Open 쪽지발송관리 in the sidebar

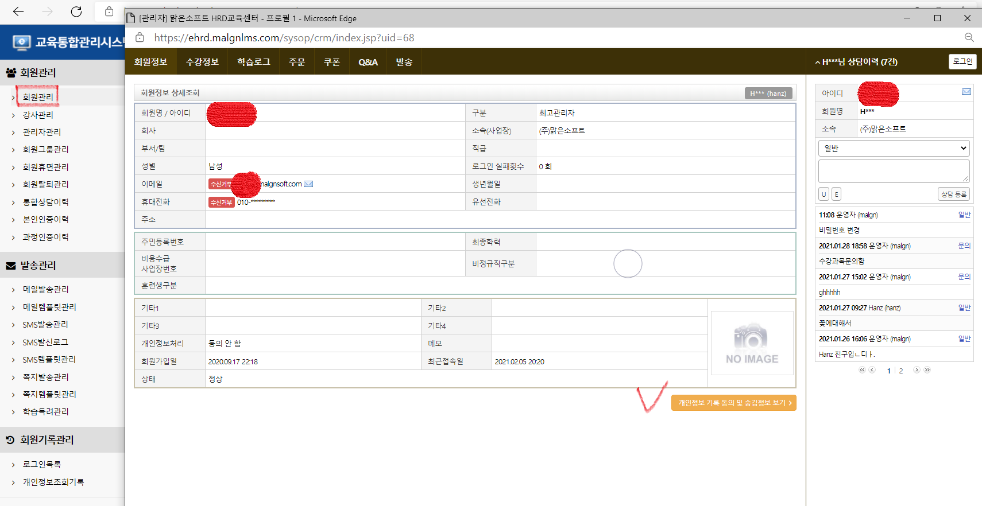[46, 377]
